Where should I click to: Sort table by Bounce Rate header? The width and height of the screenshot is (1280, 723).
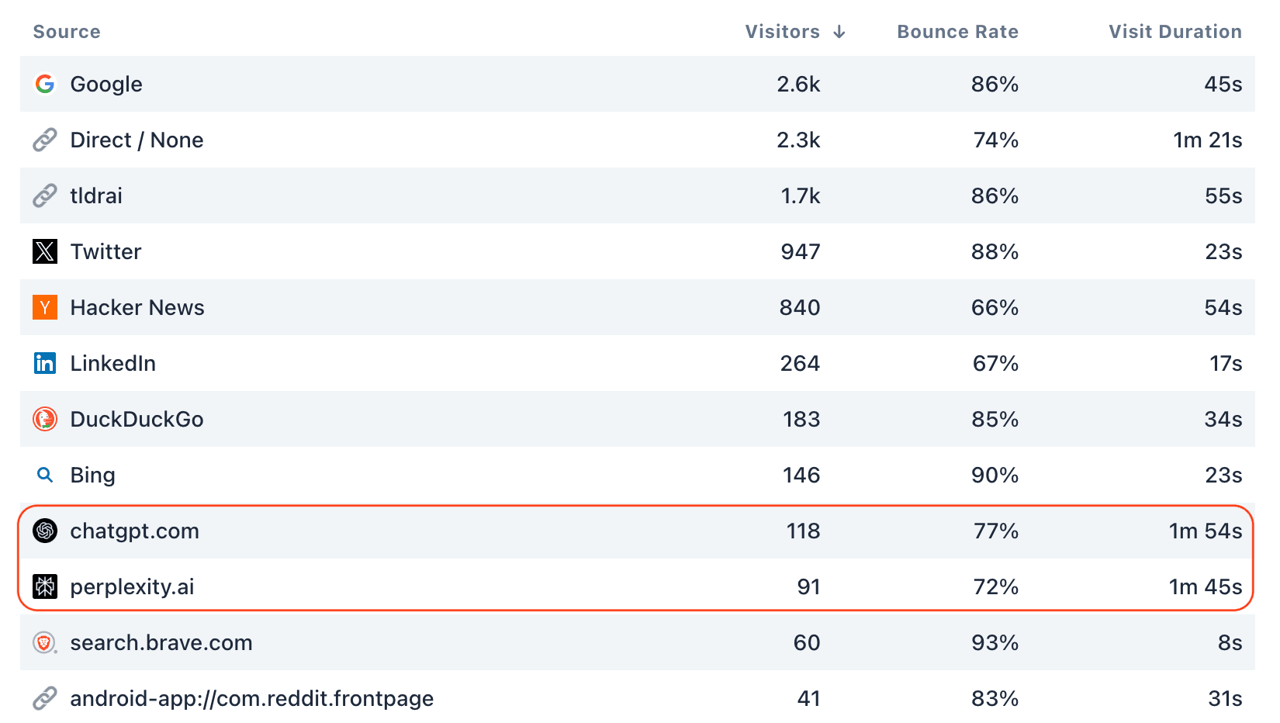coord(957,32)
